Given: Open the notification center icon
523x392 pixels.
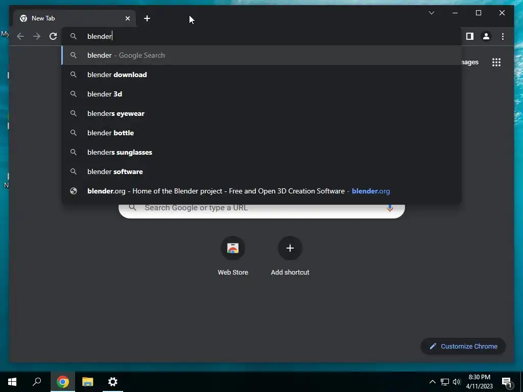Looking at the screenshot, I should tap(507, 382).
